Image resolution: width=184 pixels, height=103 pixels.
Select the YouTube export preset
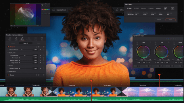151,8
